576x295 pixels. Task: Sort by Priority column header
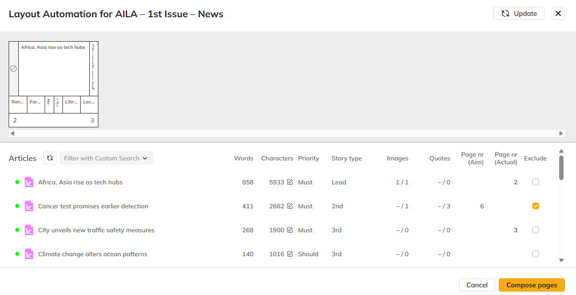[308, 158]
